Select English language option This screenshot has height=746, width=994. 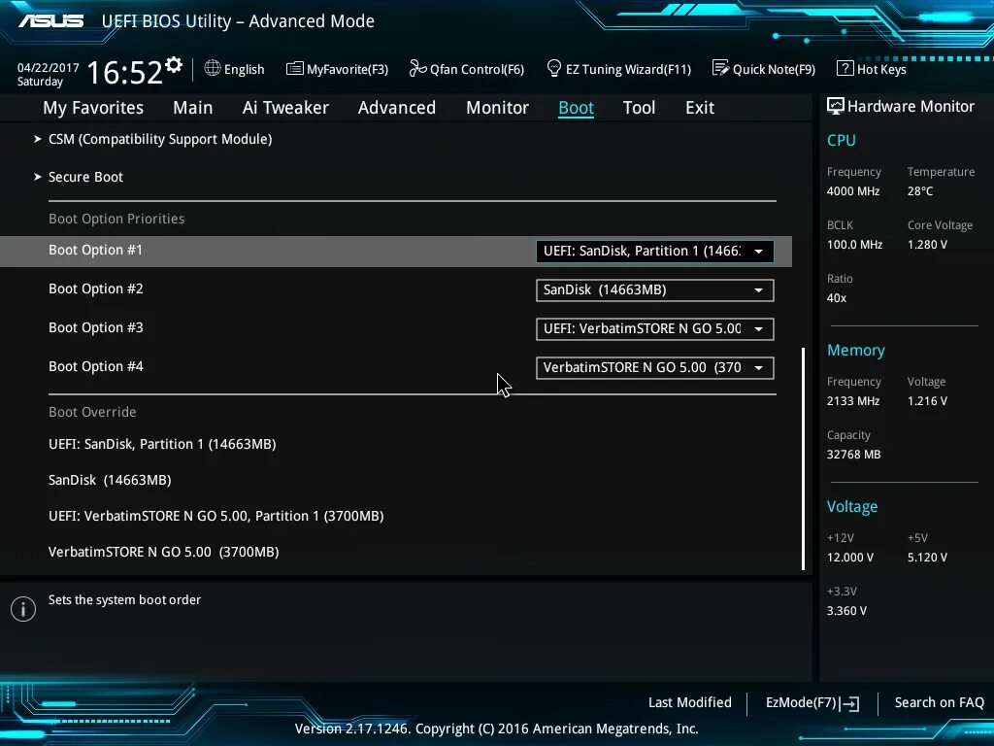click(x=244, y=69)
